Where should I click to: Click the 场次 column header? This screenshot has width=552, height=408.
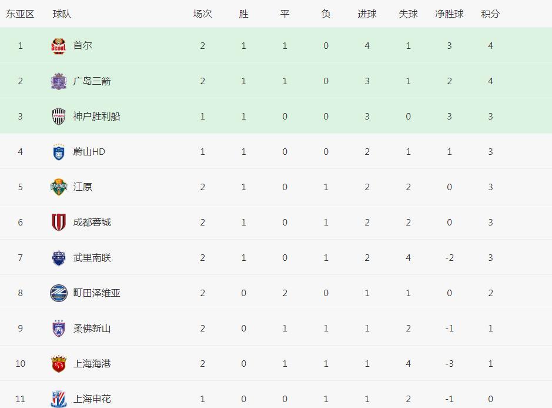[202, 14]
